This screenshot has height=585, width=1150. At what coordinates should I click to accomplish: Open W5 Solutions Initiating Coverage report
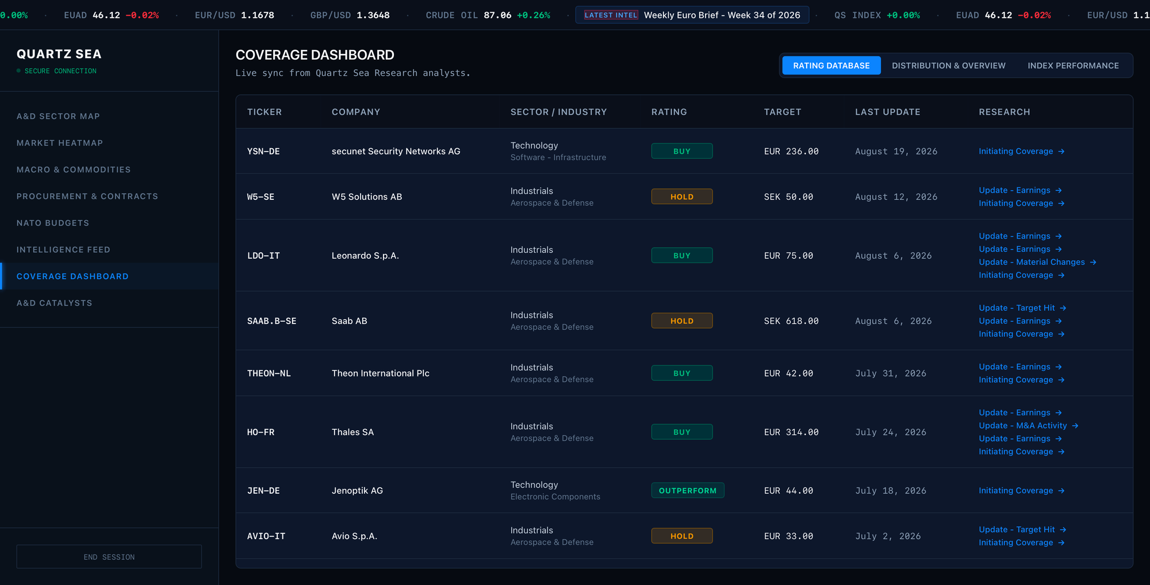[x=1021, y=203]
